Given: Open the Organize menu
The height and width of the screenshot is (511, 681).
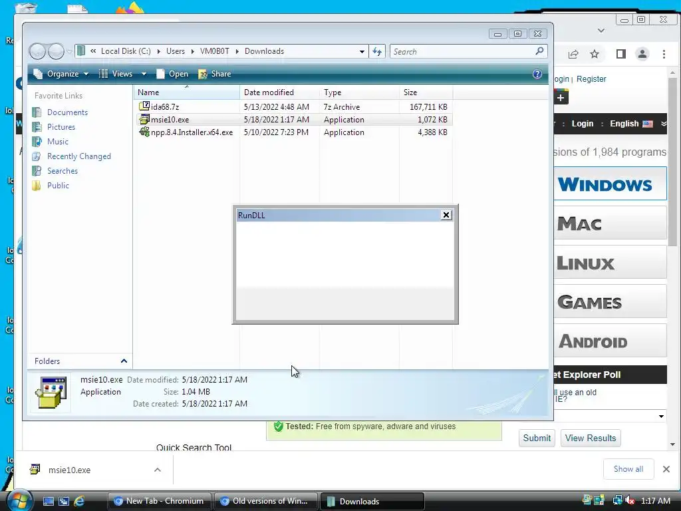Looking at the screenshot, I should 61,74.
